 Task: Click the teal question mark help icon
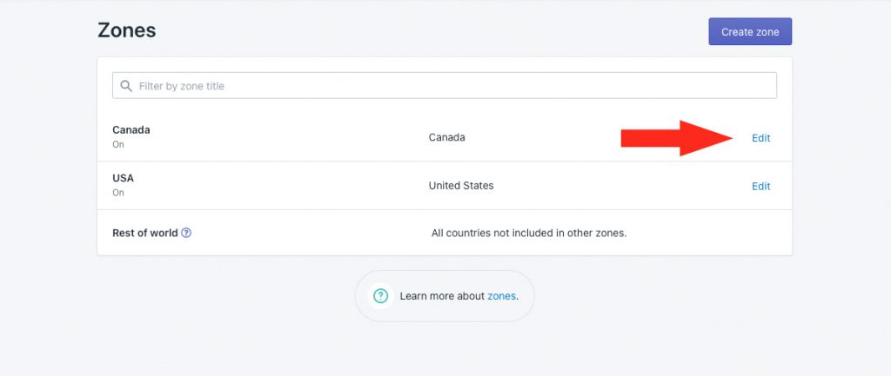pos(381,296)
